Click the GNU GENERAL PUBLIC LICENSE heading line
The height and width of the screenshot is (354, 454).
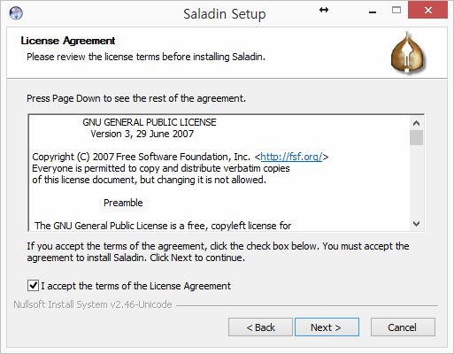tap(150, 122)
